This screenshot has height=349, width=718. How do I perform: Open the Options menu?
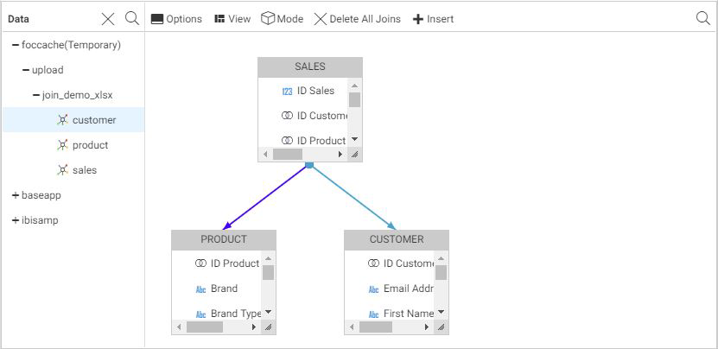click(x=176, y=19)
